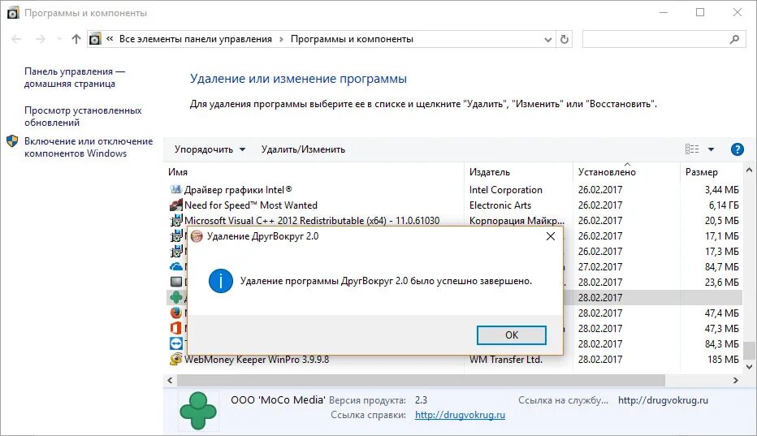The width and height of the screenshot is (757, 436).
Task: Open Все элементы панели управления breadcrumb
Action: pyautogui.click(x=196, y=39)
